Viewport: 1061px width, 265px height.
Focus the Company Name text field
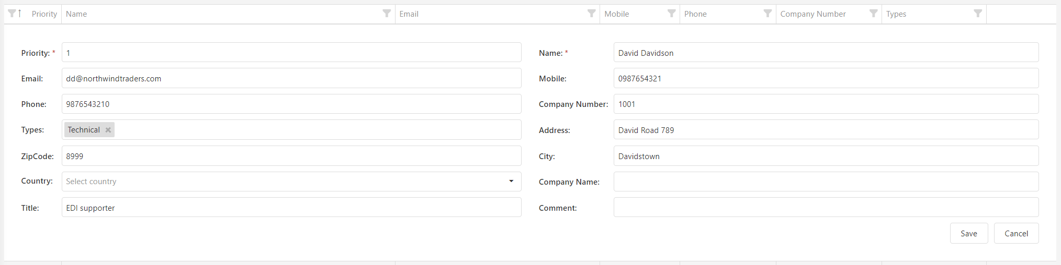coord(826,182)
